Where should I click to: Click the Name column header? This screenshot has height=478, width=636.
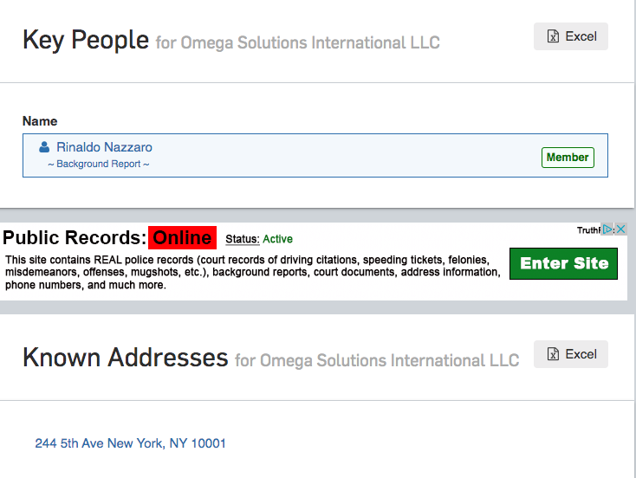[x=40, y=121]
